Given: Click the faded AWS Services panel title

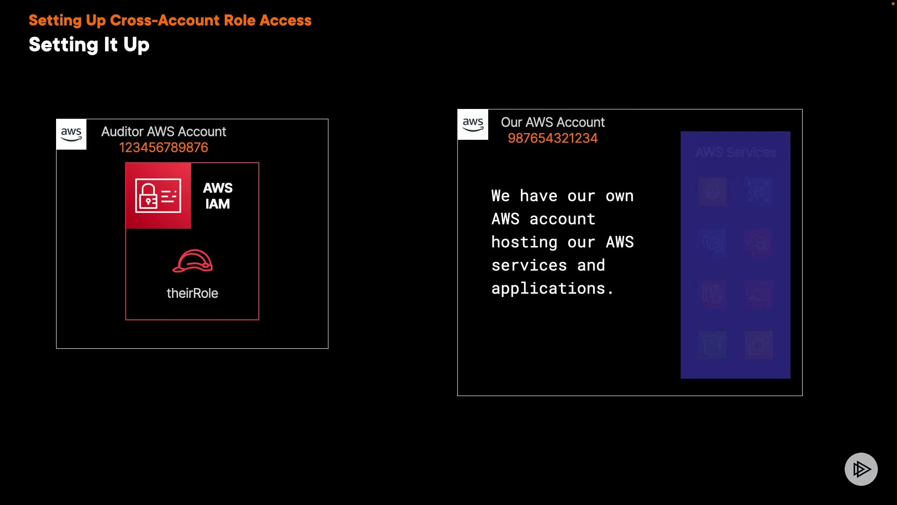Looking at the screenshot, I should coord(735,152).
